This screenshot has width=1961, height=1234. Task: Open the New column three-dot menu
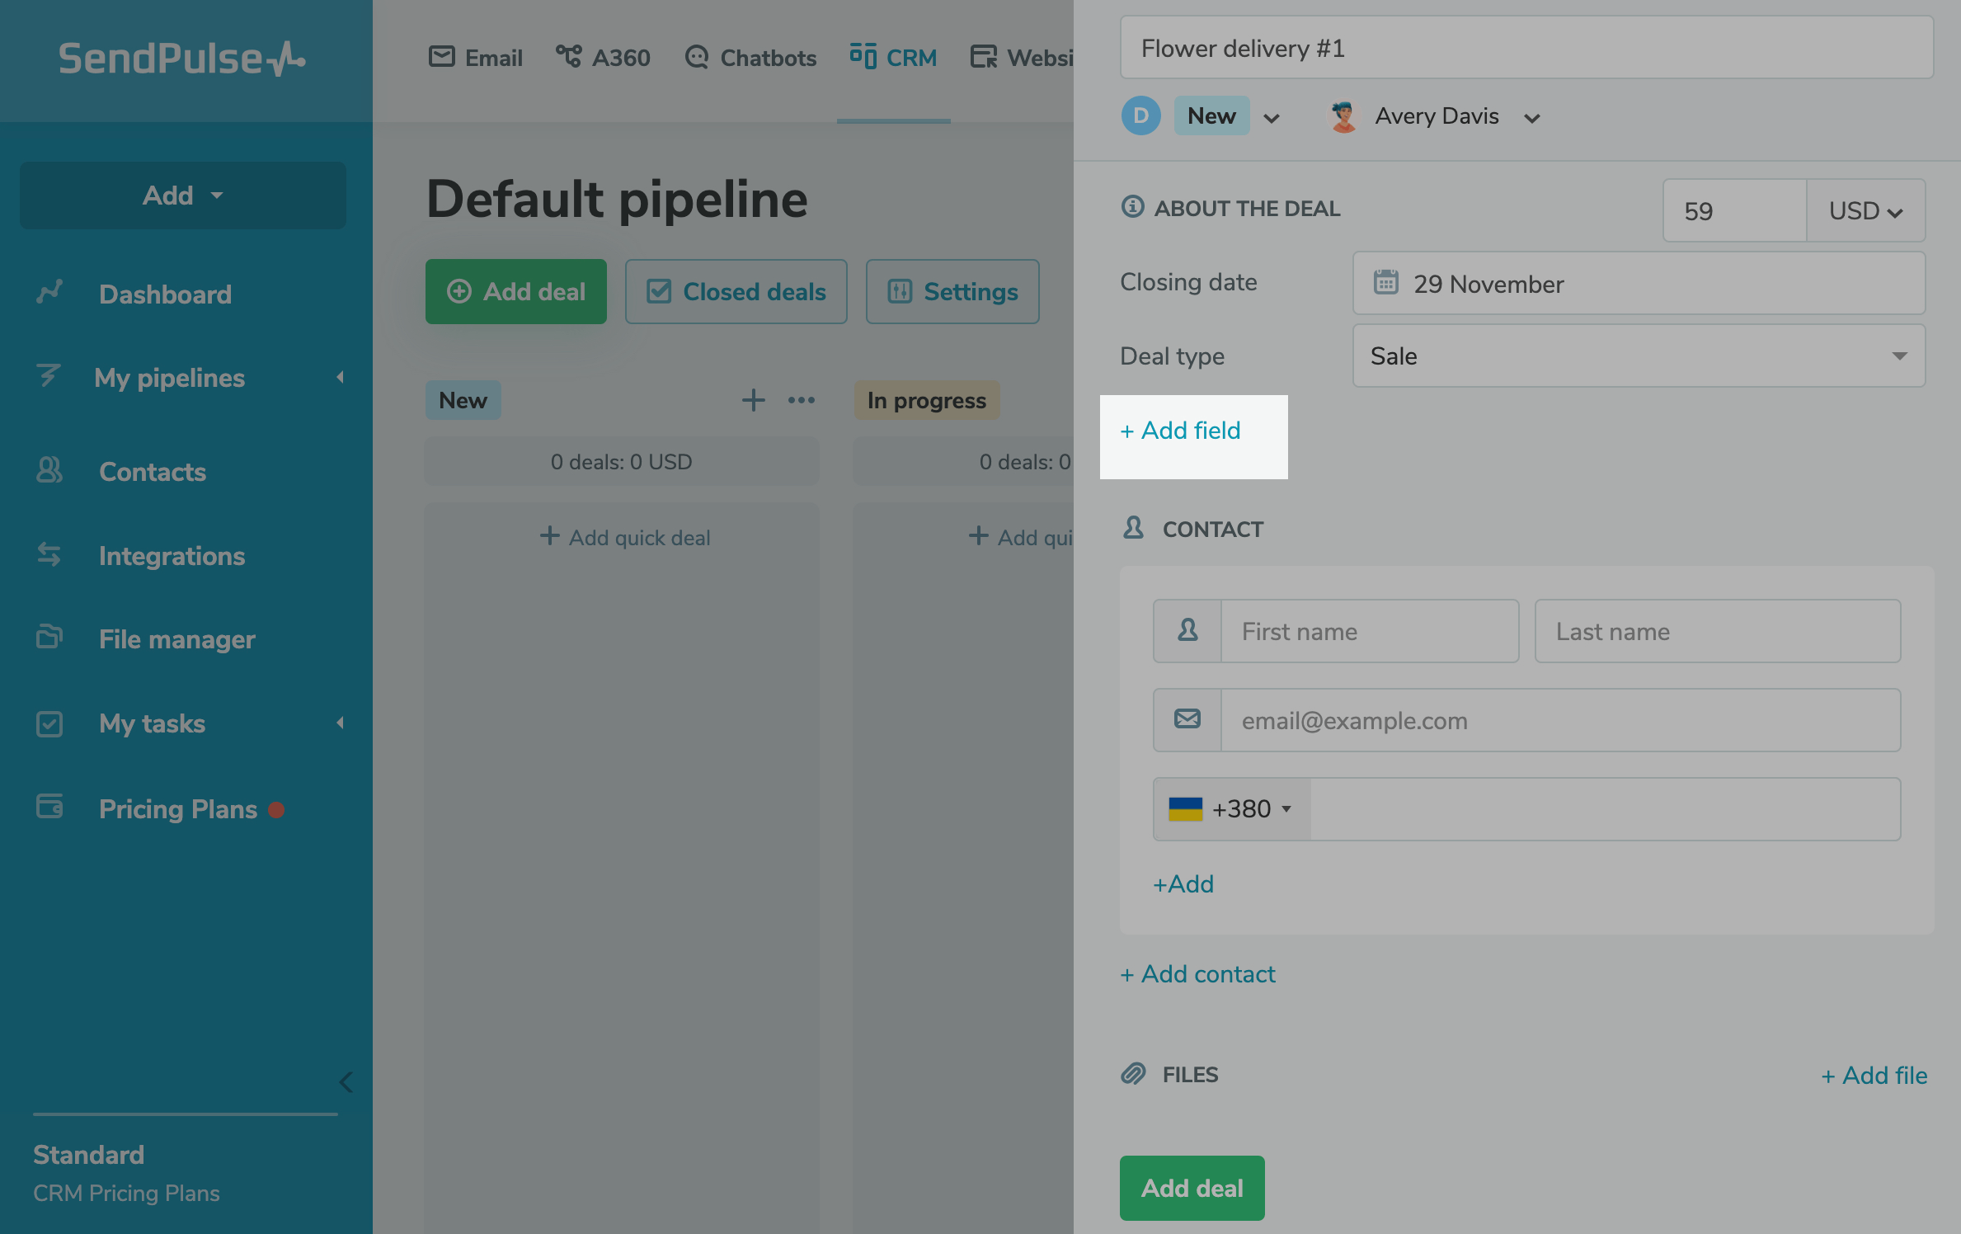(x=802, y=401)
